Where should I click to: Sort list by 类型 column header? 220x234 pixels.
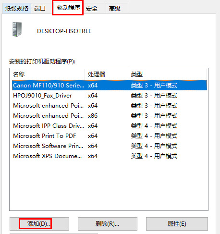click(x=167, y=74)
